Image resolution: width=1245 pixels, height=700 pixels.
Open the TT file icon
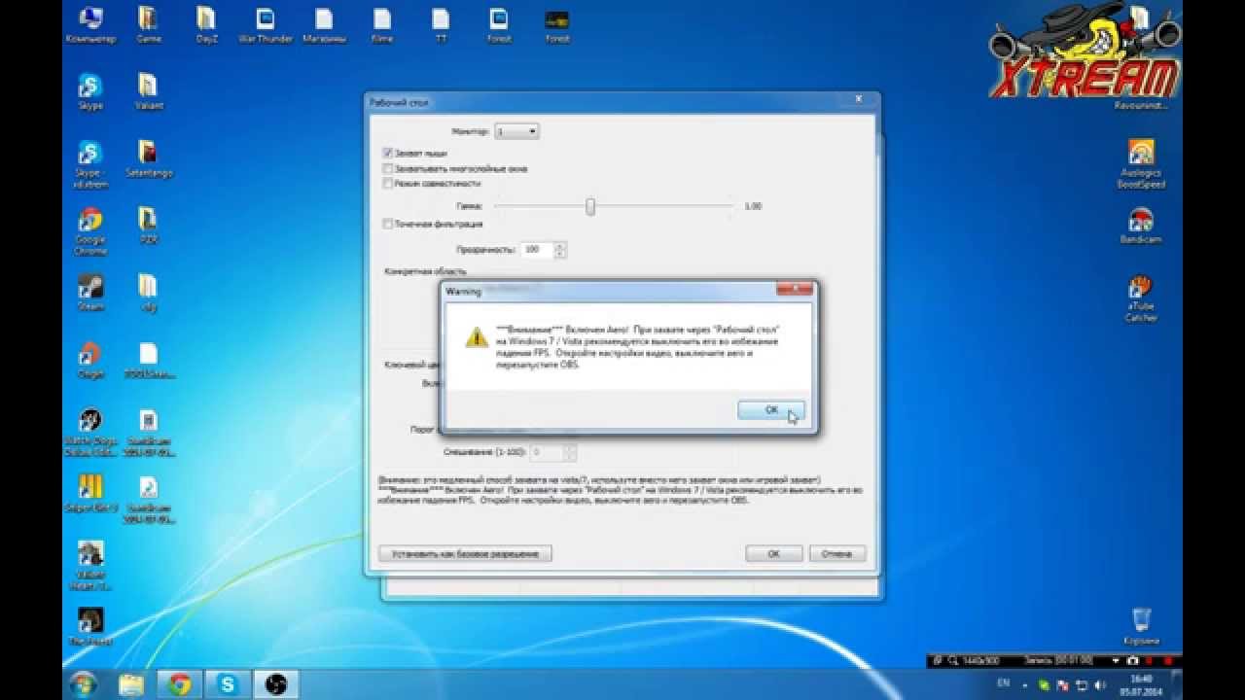(x=441, y=26)
